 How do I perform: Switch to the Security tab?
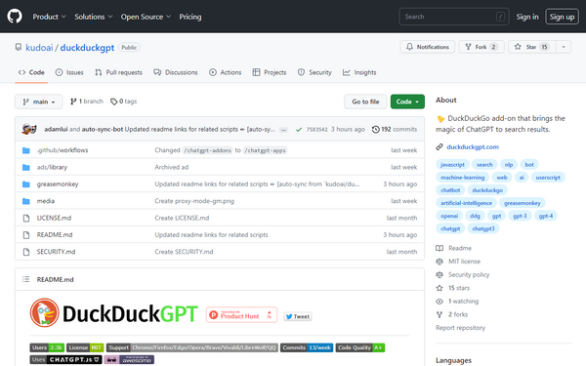(314, 72)
